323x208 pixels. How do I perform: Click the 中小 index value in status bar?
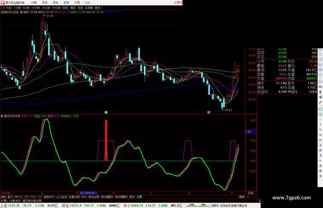pyautogui.click(x=138, y=205)
